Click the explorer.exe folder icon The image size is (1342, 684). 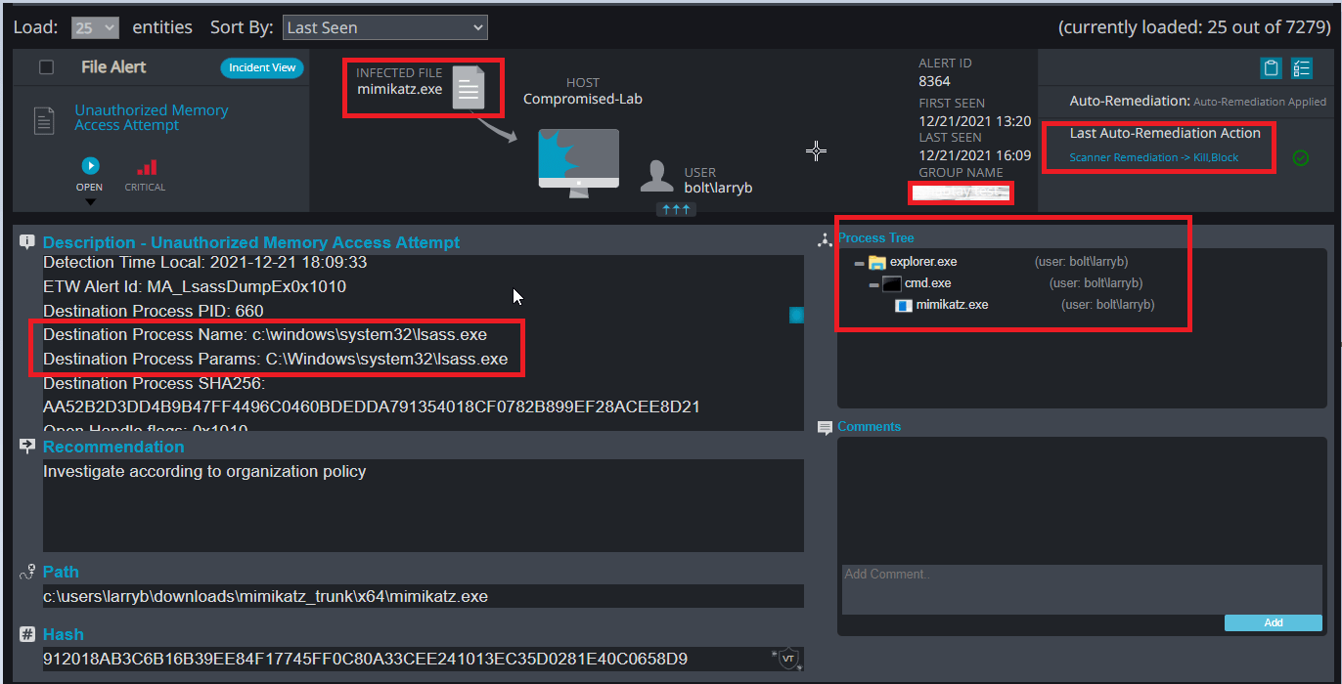click(x=876, y=263)
